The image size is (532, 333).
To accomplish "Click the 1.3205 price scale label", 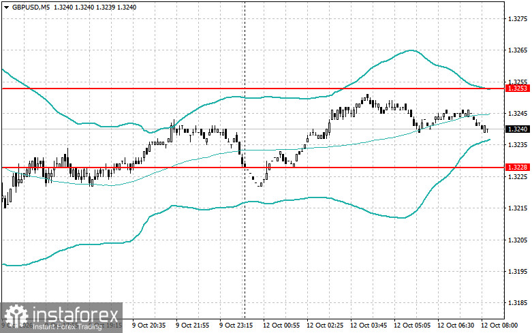I will (518, 240).
